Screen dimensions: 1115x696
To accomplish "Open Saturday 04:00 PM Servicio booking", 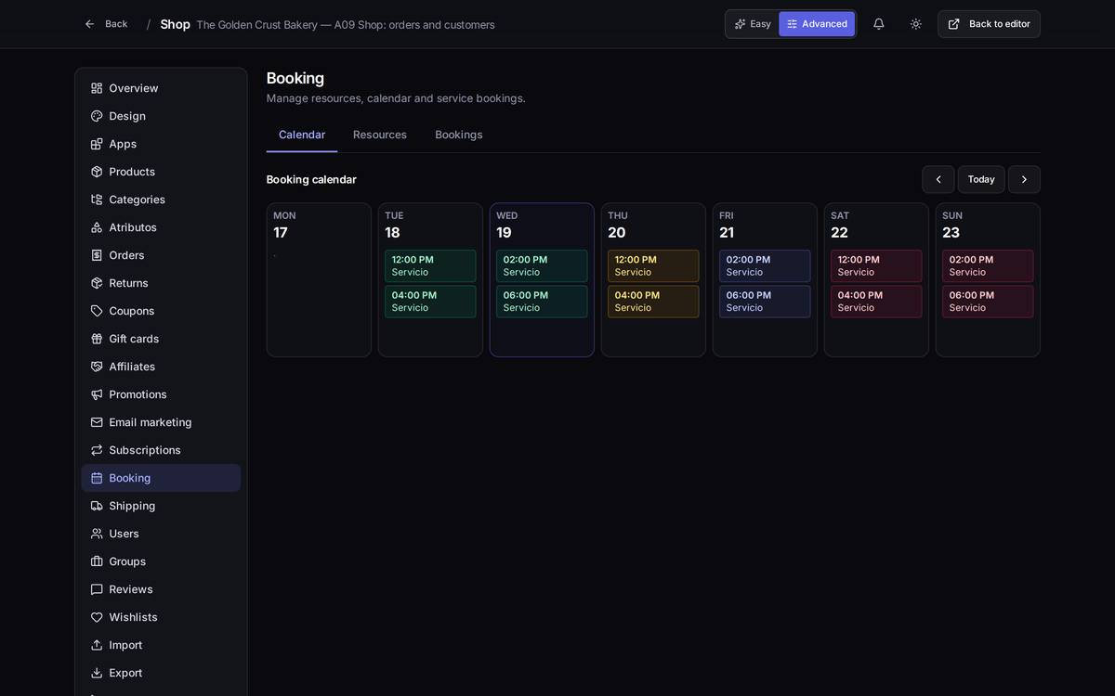I will (x=876, y=302).
